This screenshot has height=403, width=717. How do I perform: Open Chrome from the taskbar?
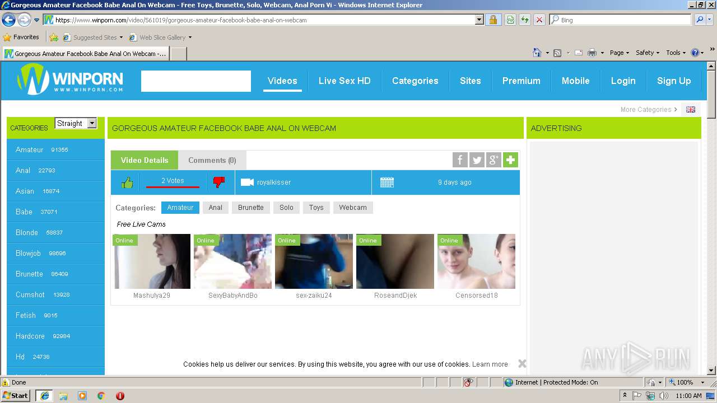pos(101,396)
